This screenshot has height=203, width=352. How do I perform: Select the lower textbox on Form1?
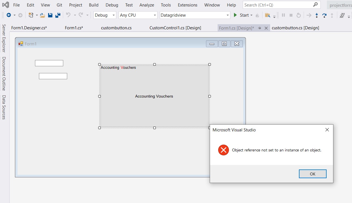coord(53,76)
